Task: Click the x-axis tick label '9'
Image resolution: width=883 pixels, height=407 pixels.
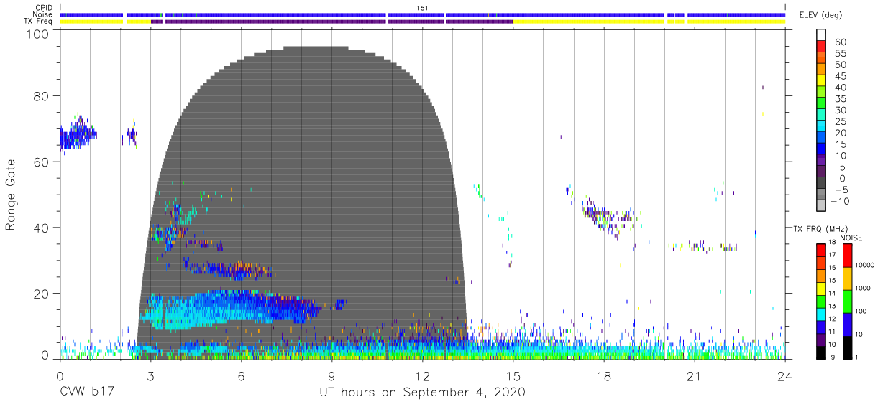Action: [x=331, y=375]
